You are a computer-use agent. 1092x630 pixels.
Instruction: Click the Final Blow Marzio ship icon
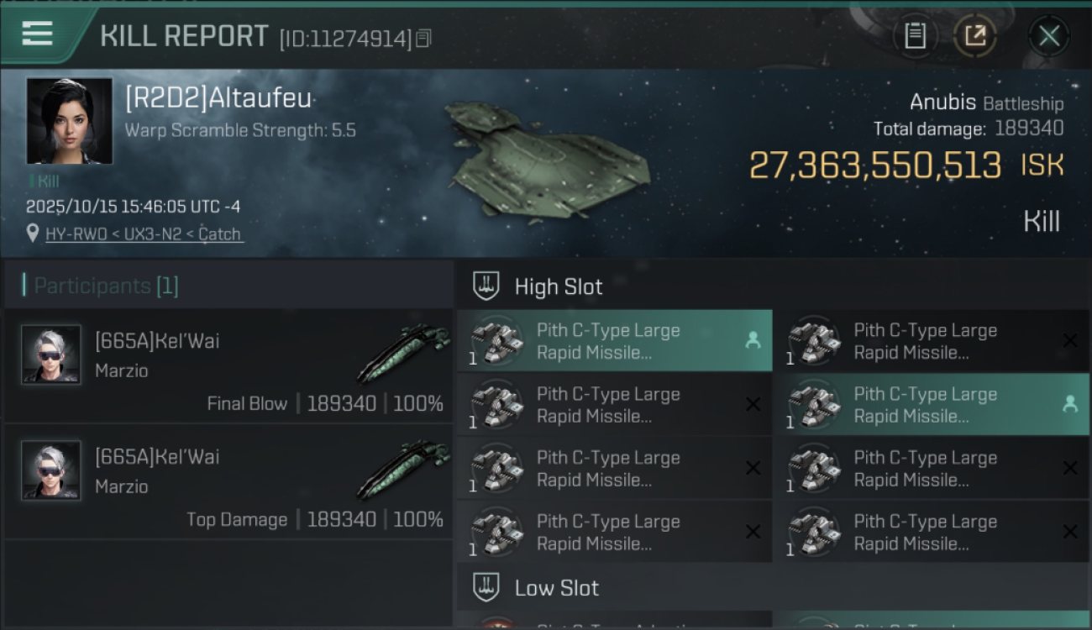tap(402, 354)
